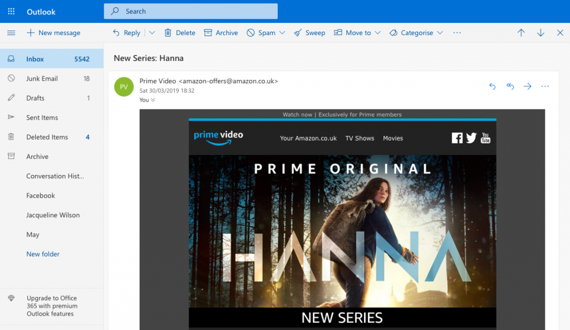This screenshot has width=570, height=330.
Task: Click the search magnifier icon
Action: coord(115,11)
